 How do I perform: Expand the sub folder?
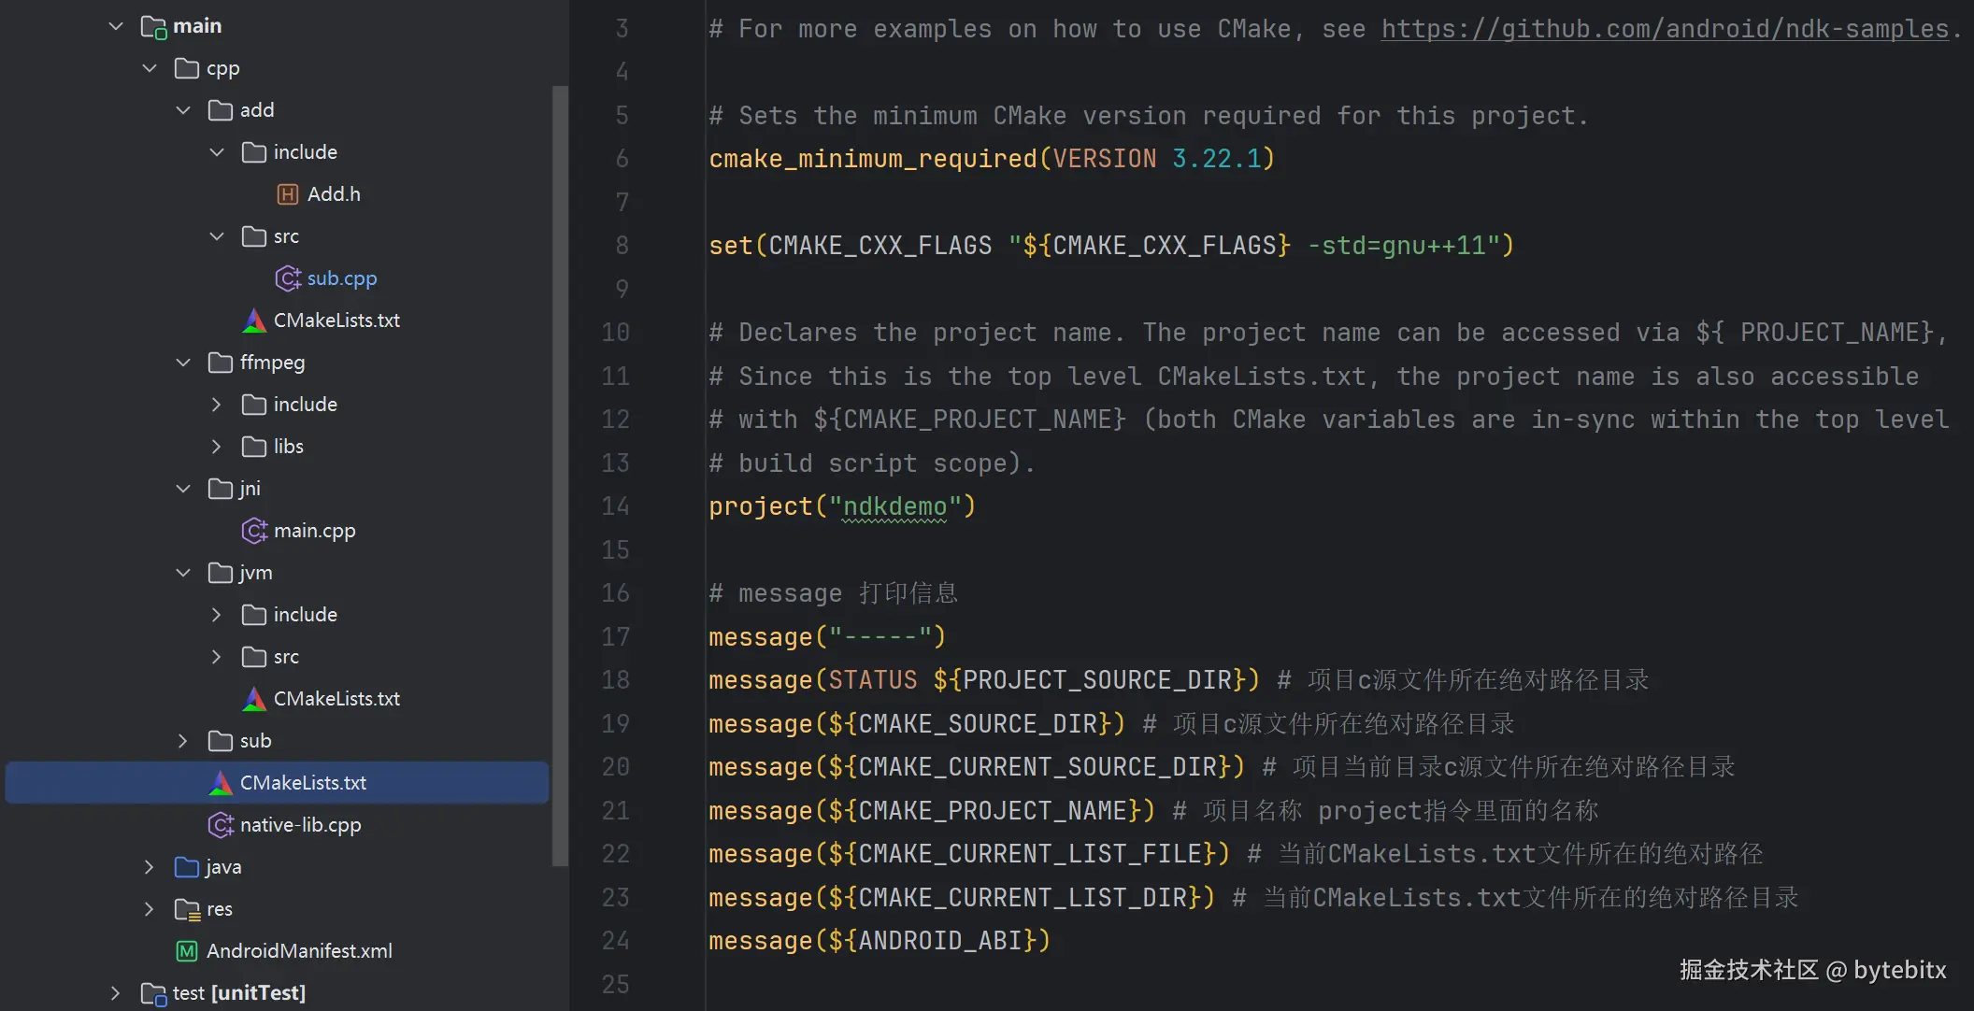coord(183,741)
